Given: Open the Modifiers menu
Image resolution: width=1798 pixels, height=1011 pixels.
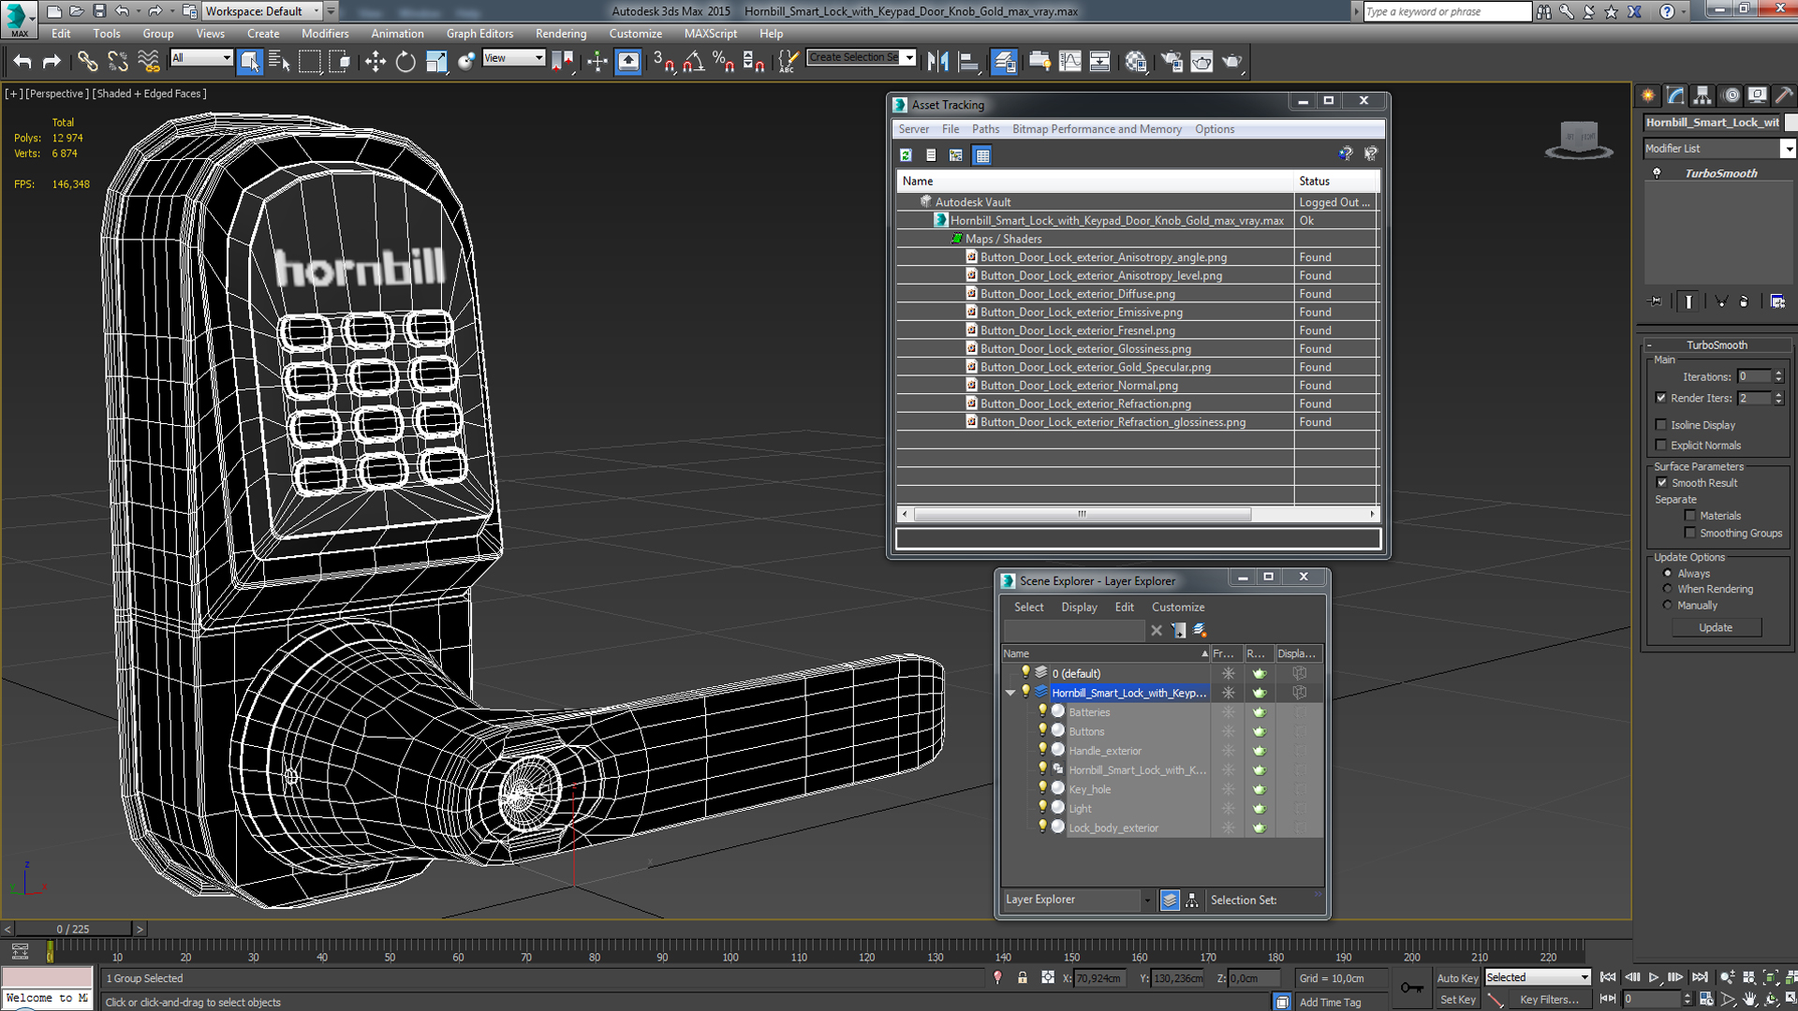Looking at the screenshot, I should click(x=325, y=34).
